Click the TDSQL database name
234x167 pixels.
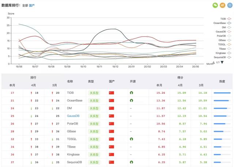click(x=72, y=139)
